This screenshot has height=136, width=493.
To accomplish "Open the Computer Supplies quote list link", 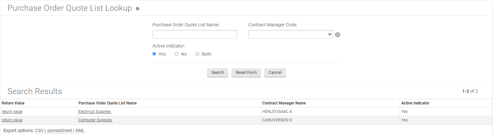I will [x=95, y=120].
